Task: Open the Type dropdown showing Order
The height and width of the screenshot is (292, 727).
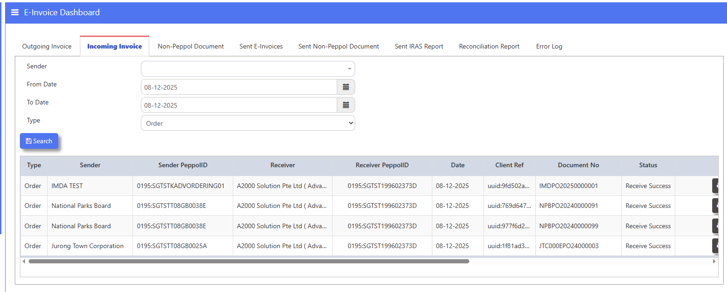Action: [x=248, y=123]
